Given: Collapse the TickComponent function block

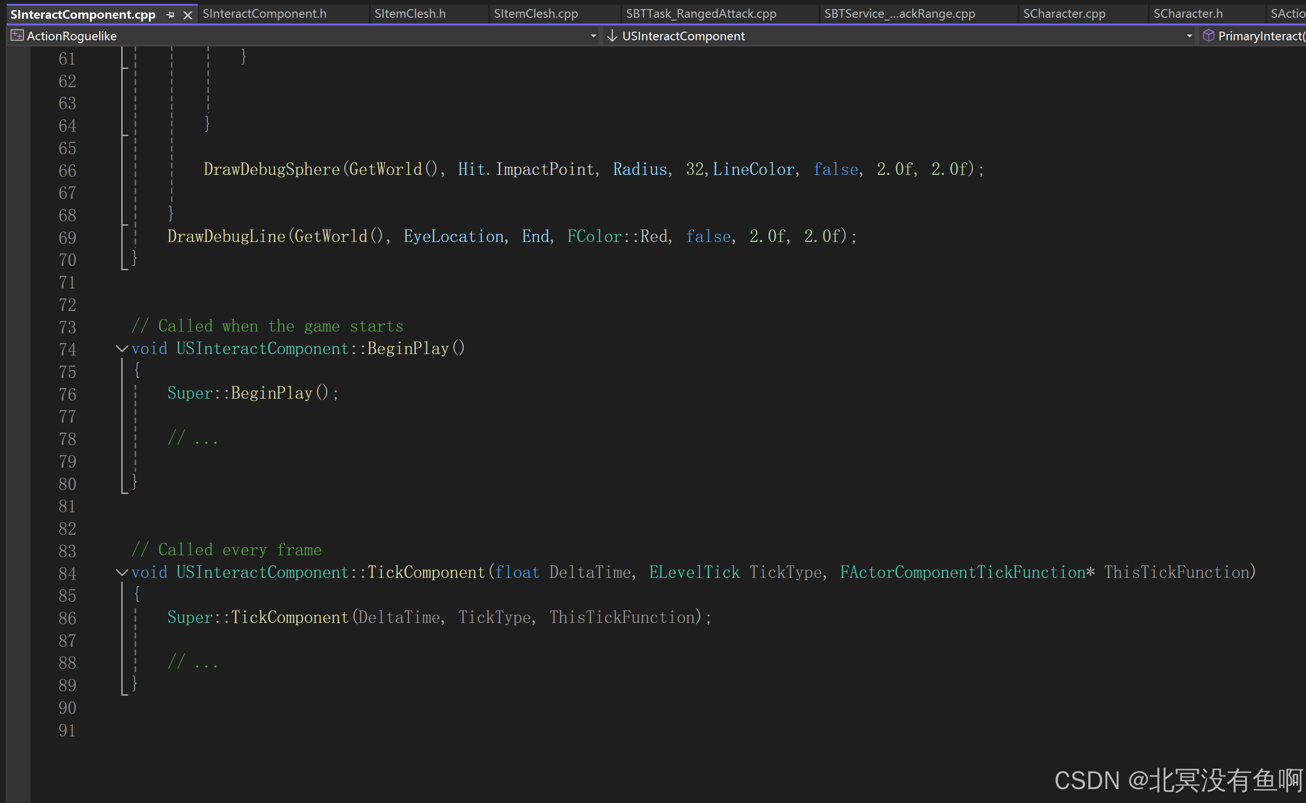Looking at the screenshot, I should click(122, 572).
